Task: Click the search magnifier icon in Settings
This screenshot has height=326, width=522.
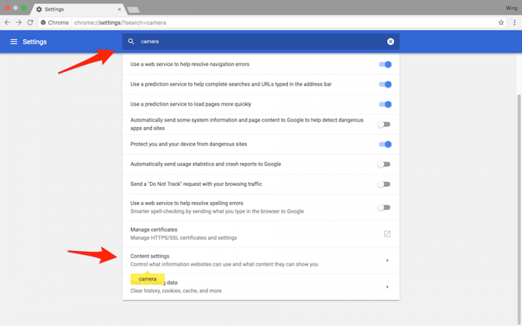Action: 131,42
